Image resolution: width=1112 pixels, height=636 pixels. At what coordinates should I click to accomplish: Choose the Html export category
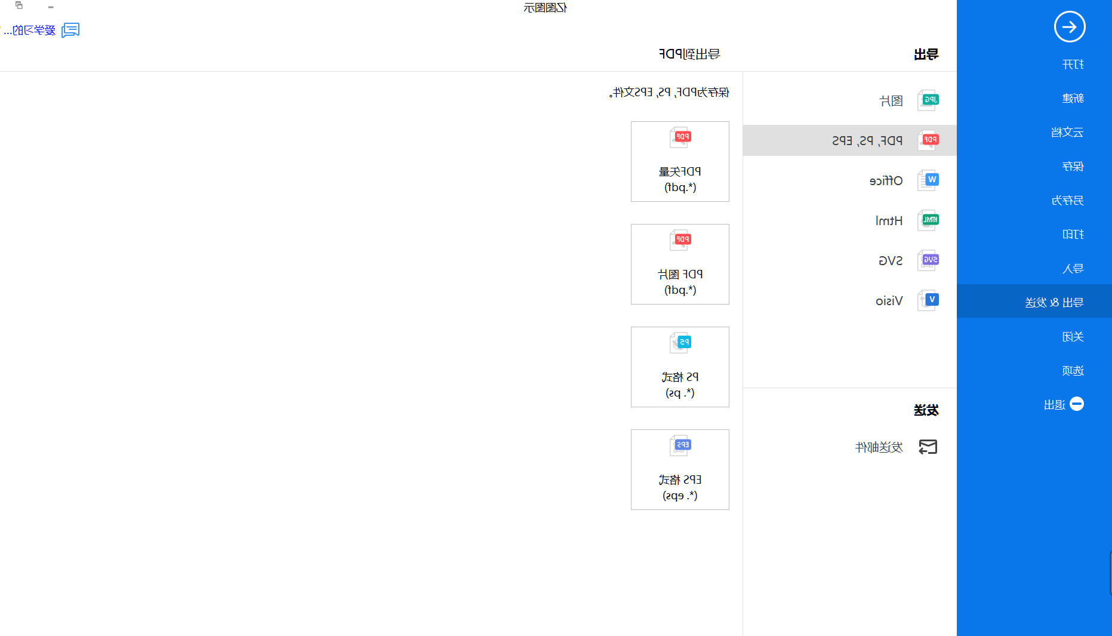(x=849, y=220)
